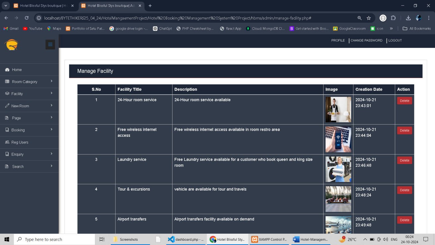This screenshot has width=435, height=245.
Task: Open the tour vehicle thumbnail image
Action: click(338, 199)
